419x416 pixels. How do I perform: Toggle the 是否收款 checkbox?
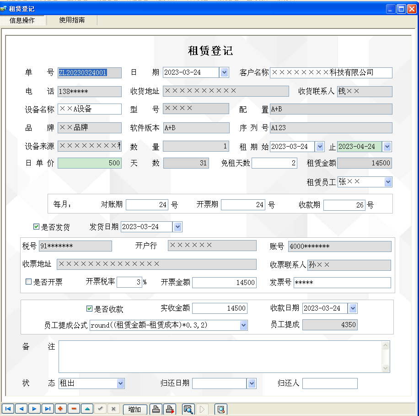89,309
